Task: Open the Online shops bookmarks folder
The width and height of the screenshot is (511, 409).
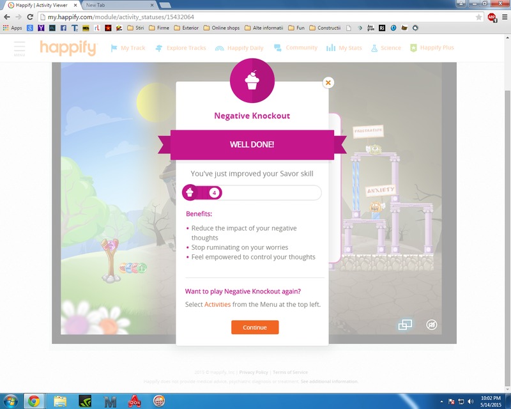Action: (x=222, y=28)
